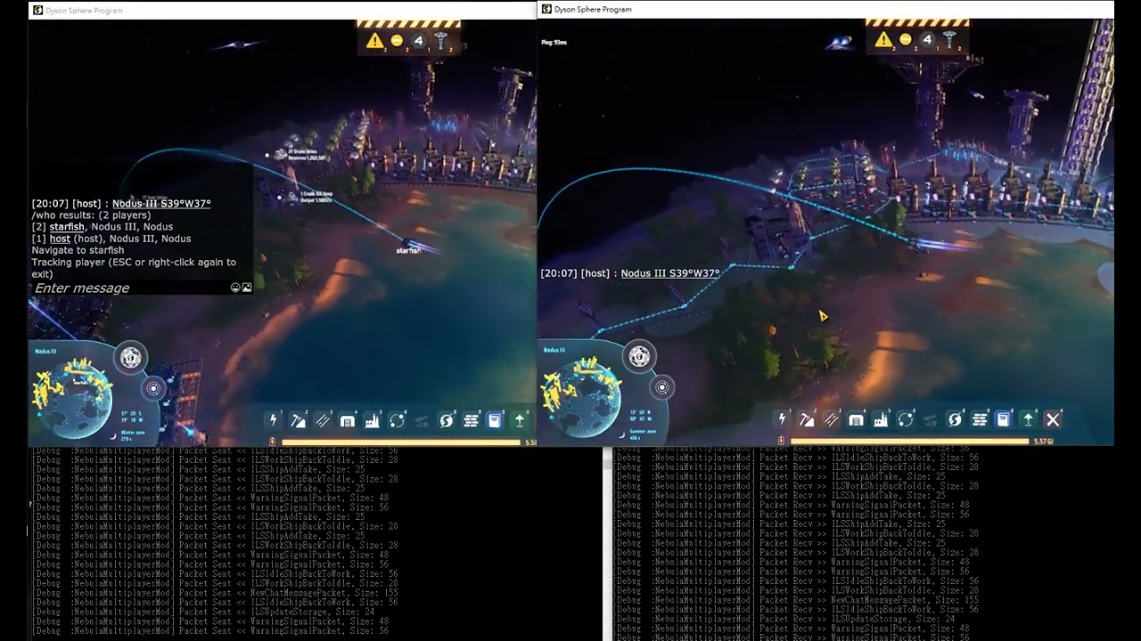The height and width of the screenshot is (641, 1141).
Task: Open Transportation logistics category in left window
Action: click(x=397, y=420)
